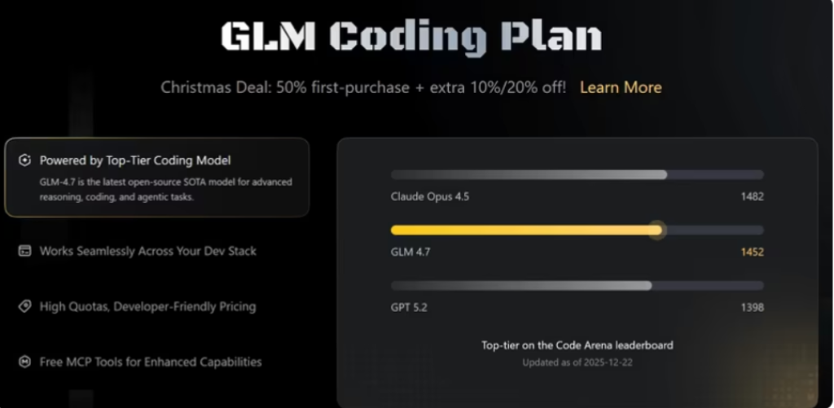Click the Free MCP Tools icon
The height and width of the screenshot is (408, 834).
tap(25, 362)
